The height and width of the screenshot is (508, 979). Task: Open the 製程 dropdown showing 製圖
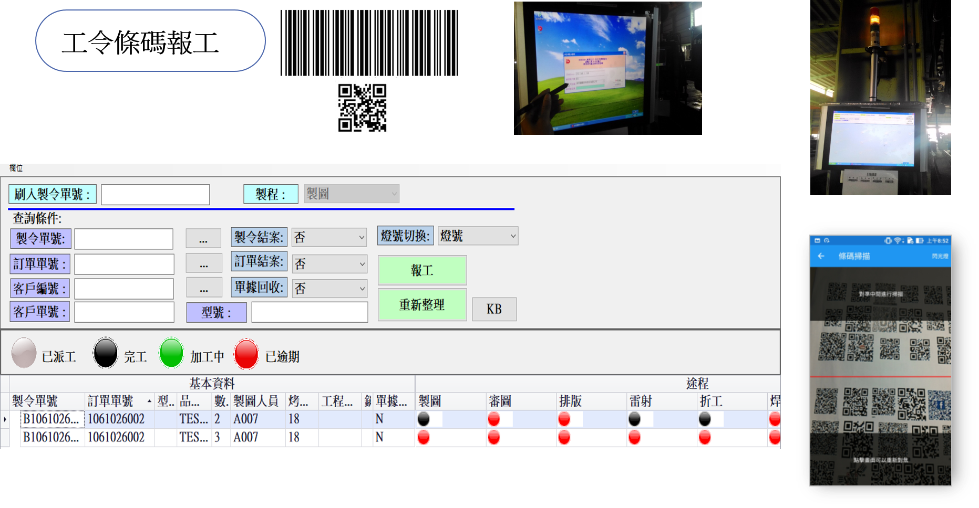(x=352, y=194)
